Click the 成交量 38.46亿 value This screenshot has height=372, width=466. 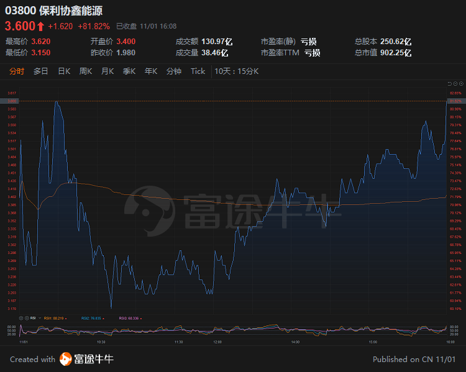click(215, 53)
